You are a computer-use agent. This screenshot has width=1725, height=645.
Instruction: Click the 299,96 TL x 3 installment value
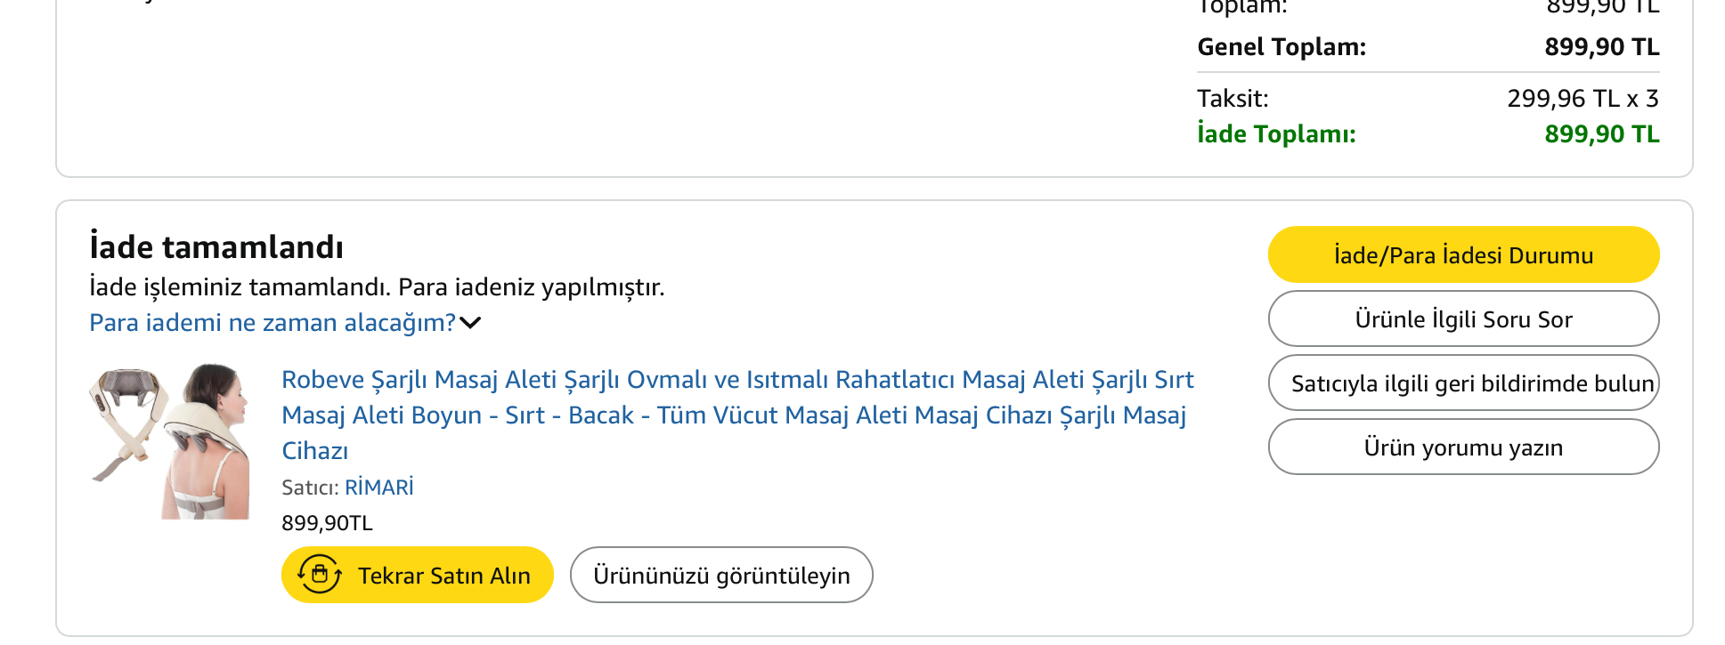(1583, 98)
